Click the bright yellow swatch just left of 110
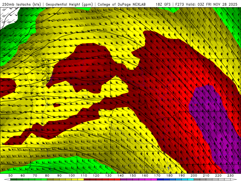The width and height of the screenshot is (241, 181). click(81, 179)
